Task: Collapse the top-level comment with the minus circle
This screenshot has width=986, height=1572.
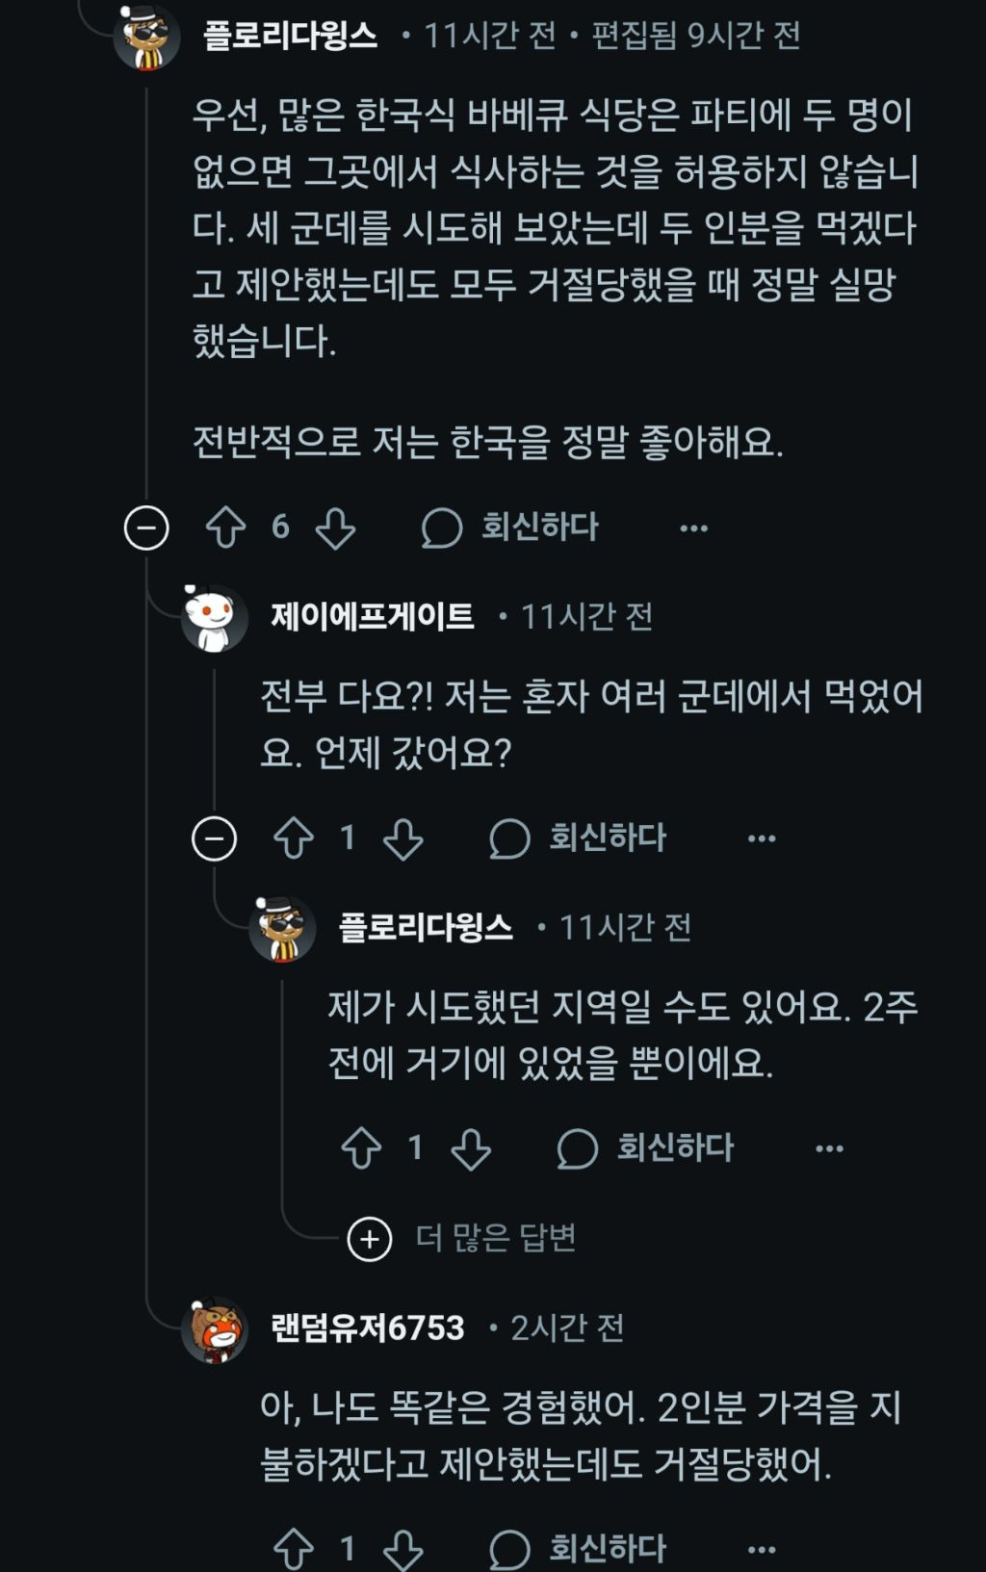Action: point(147,528)
